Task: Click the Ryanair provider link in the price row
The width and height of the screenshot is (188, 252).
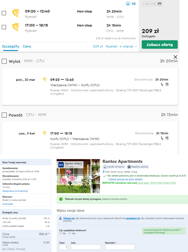Action: point(112,46)
